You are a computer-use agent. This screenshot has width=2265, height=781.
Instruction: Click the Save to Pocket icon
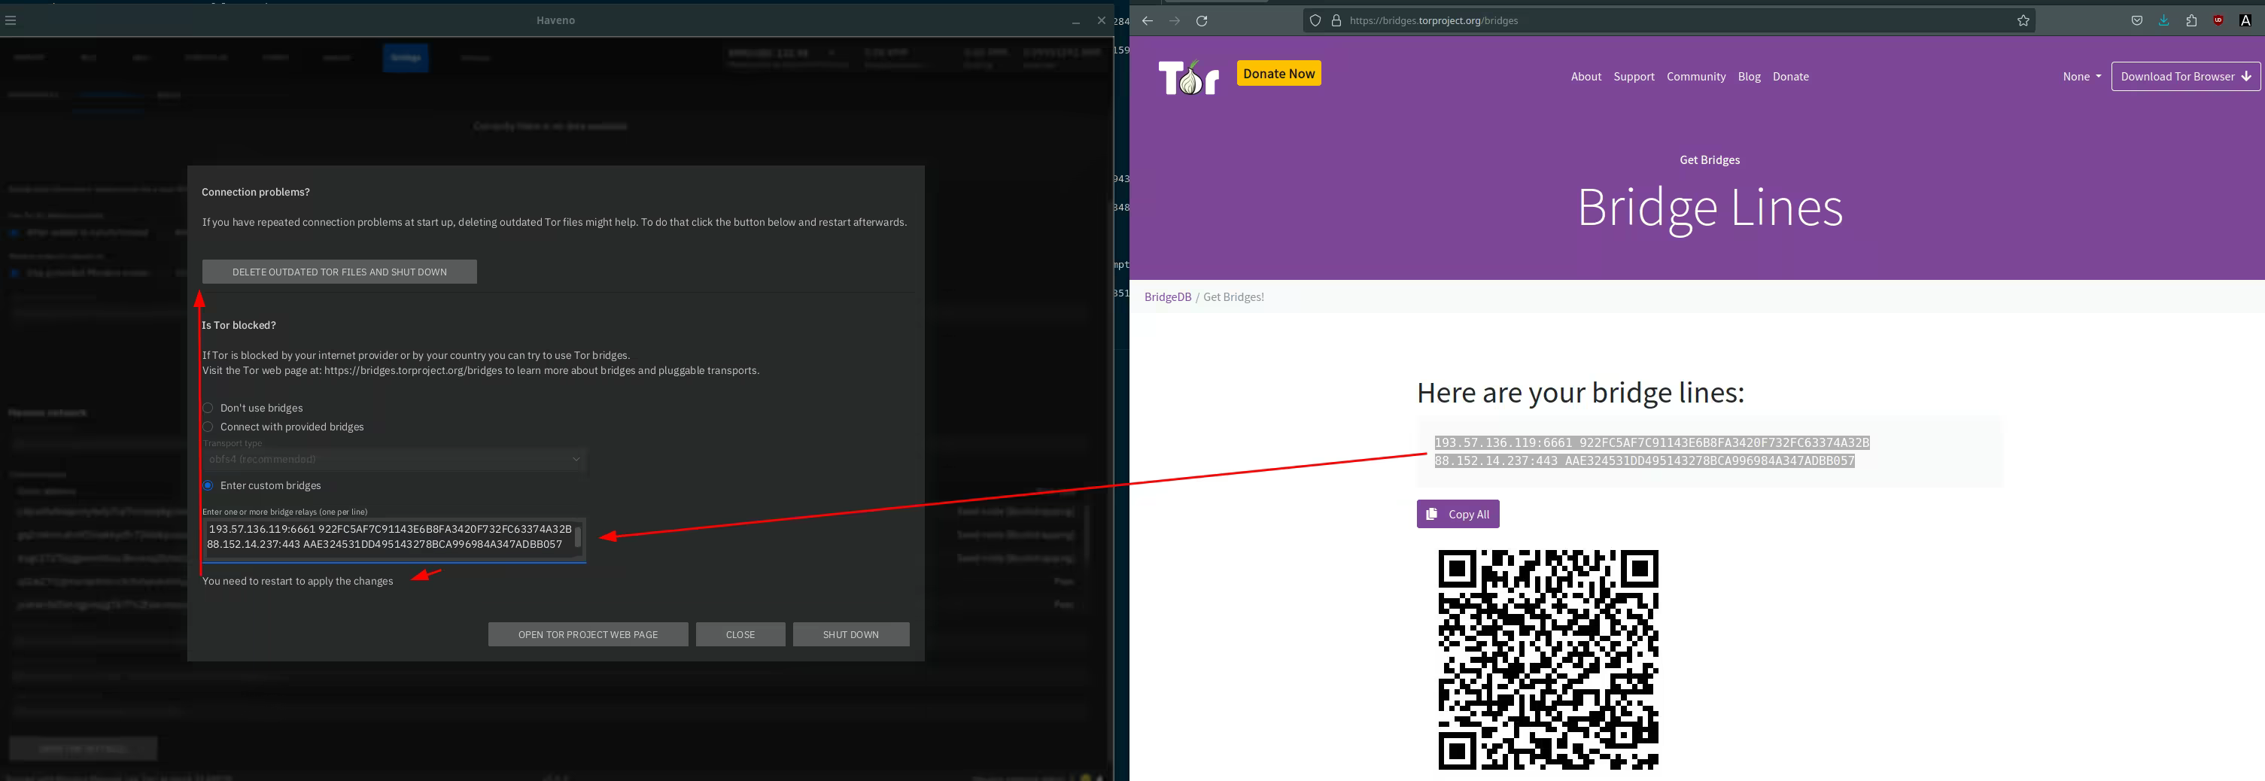click(x=2136, y=21)
